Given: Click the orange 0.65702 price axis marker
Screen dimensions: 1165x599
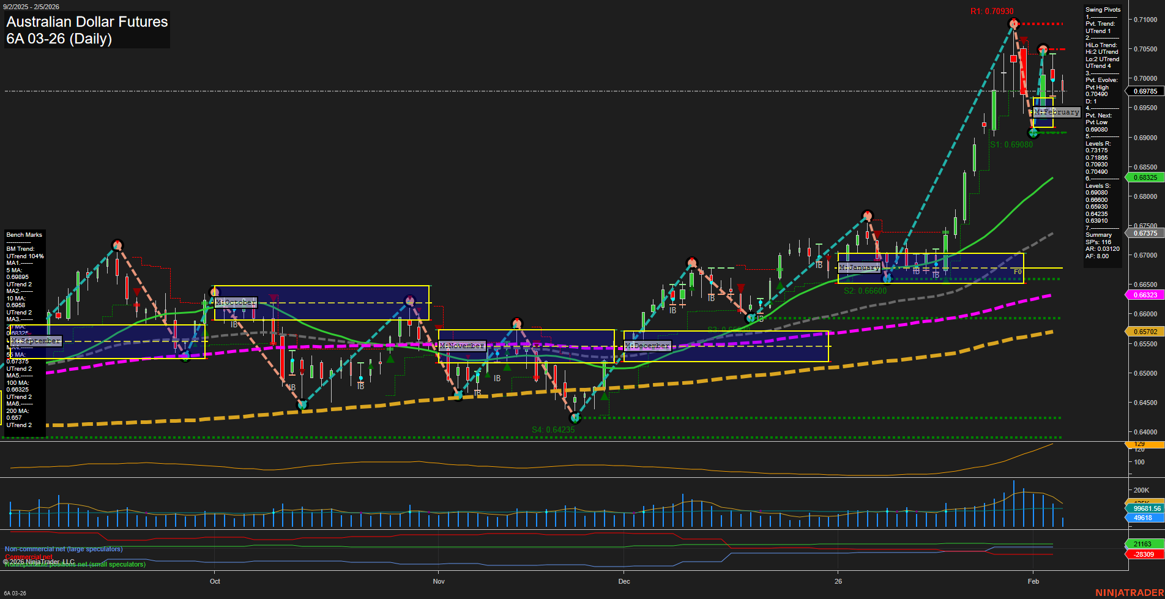Looking at the screenshot, I should point(1144,330).
